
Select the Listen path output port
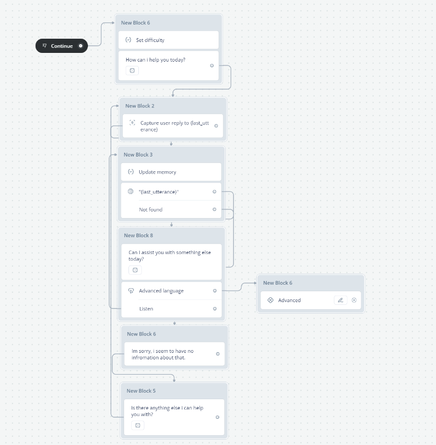[215, 309]
